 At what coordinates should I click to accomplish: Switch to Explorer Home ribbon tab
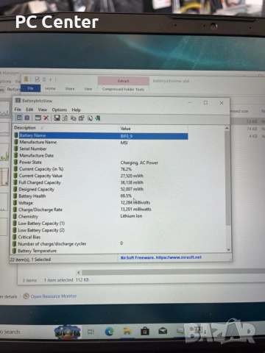pos(50,88)
